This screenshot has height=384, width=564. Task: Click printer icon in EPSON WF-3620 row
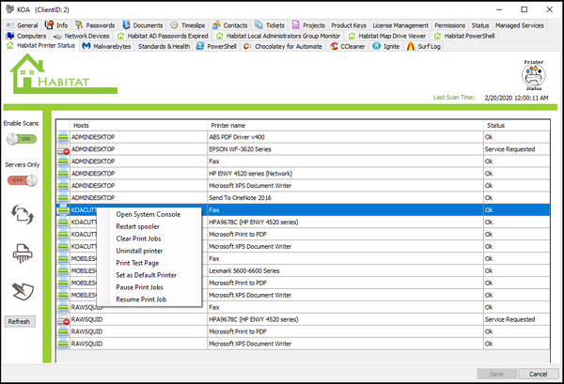pos(63,149)
